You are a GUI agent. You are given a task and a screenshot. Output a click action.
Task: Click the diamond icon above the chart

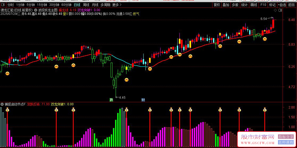pyautogui.click(x=275, y=10)
